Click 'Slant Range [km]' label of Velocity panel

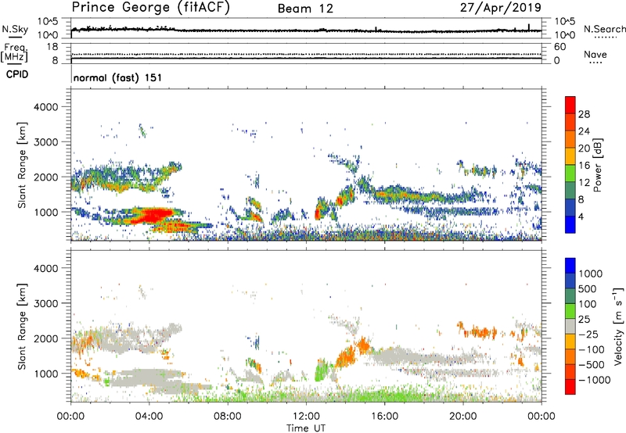[22, 326]
